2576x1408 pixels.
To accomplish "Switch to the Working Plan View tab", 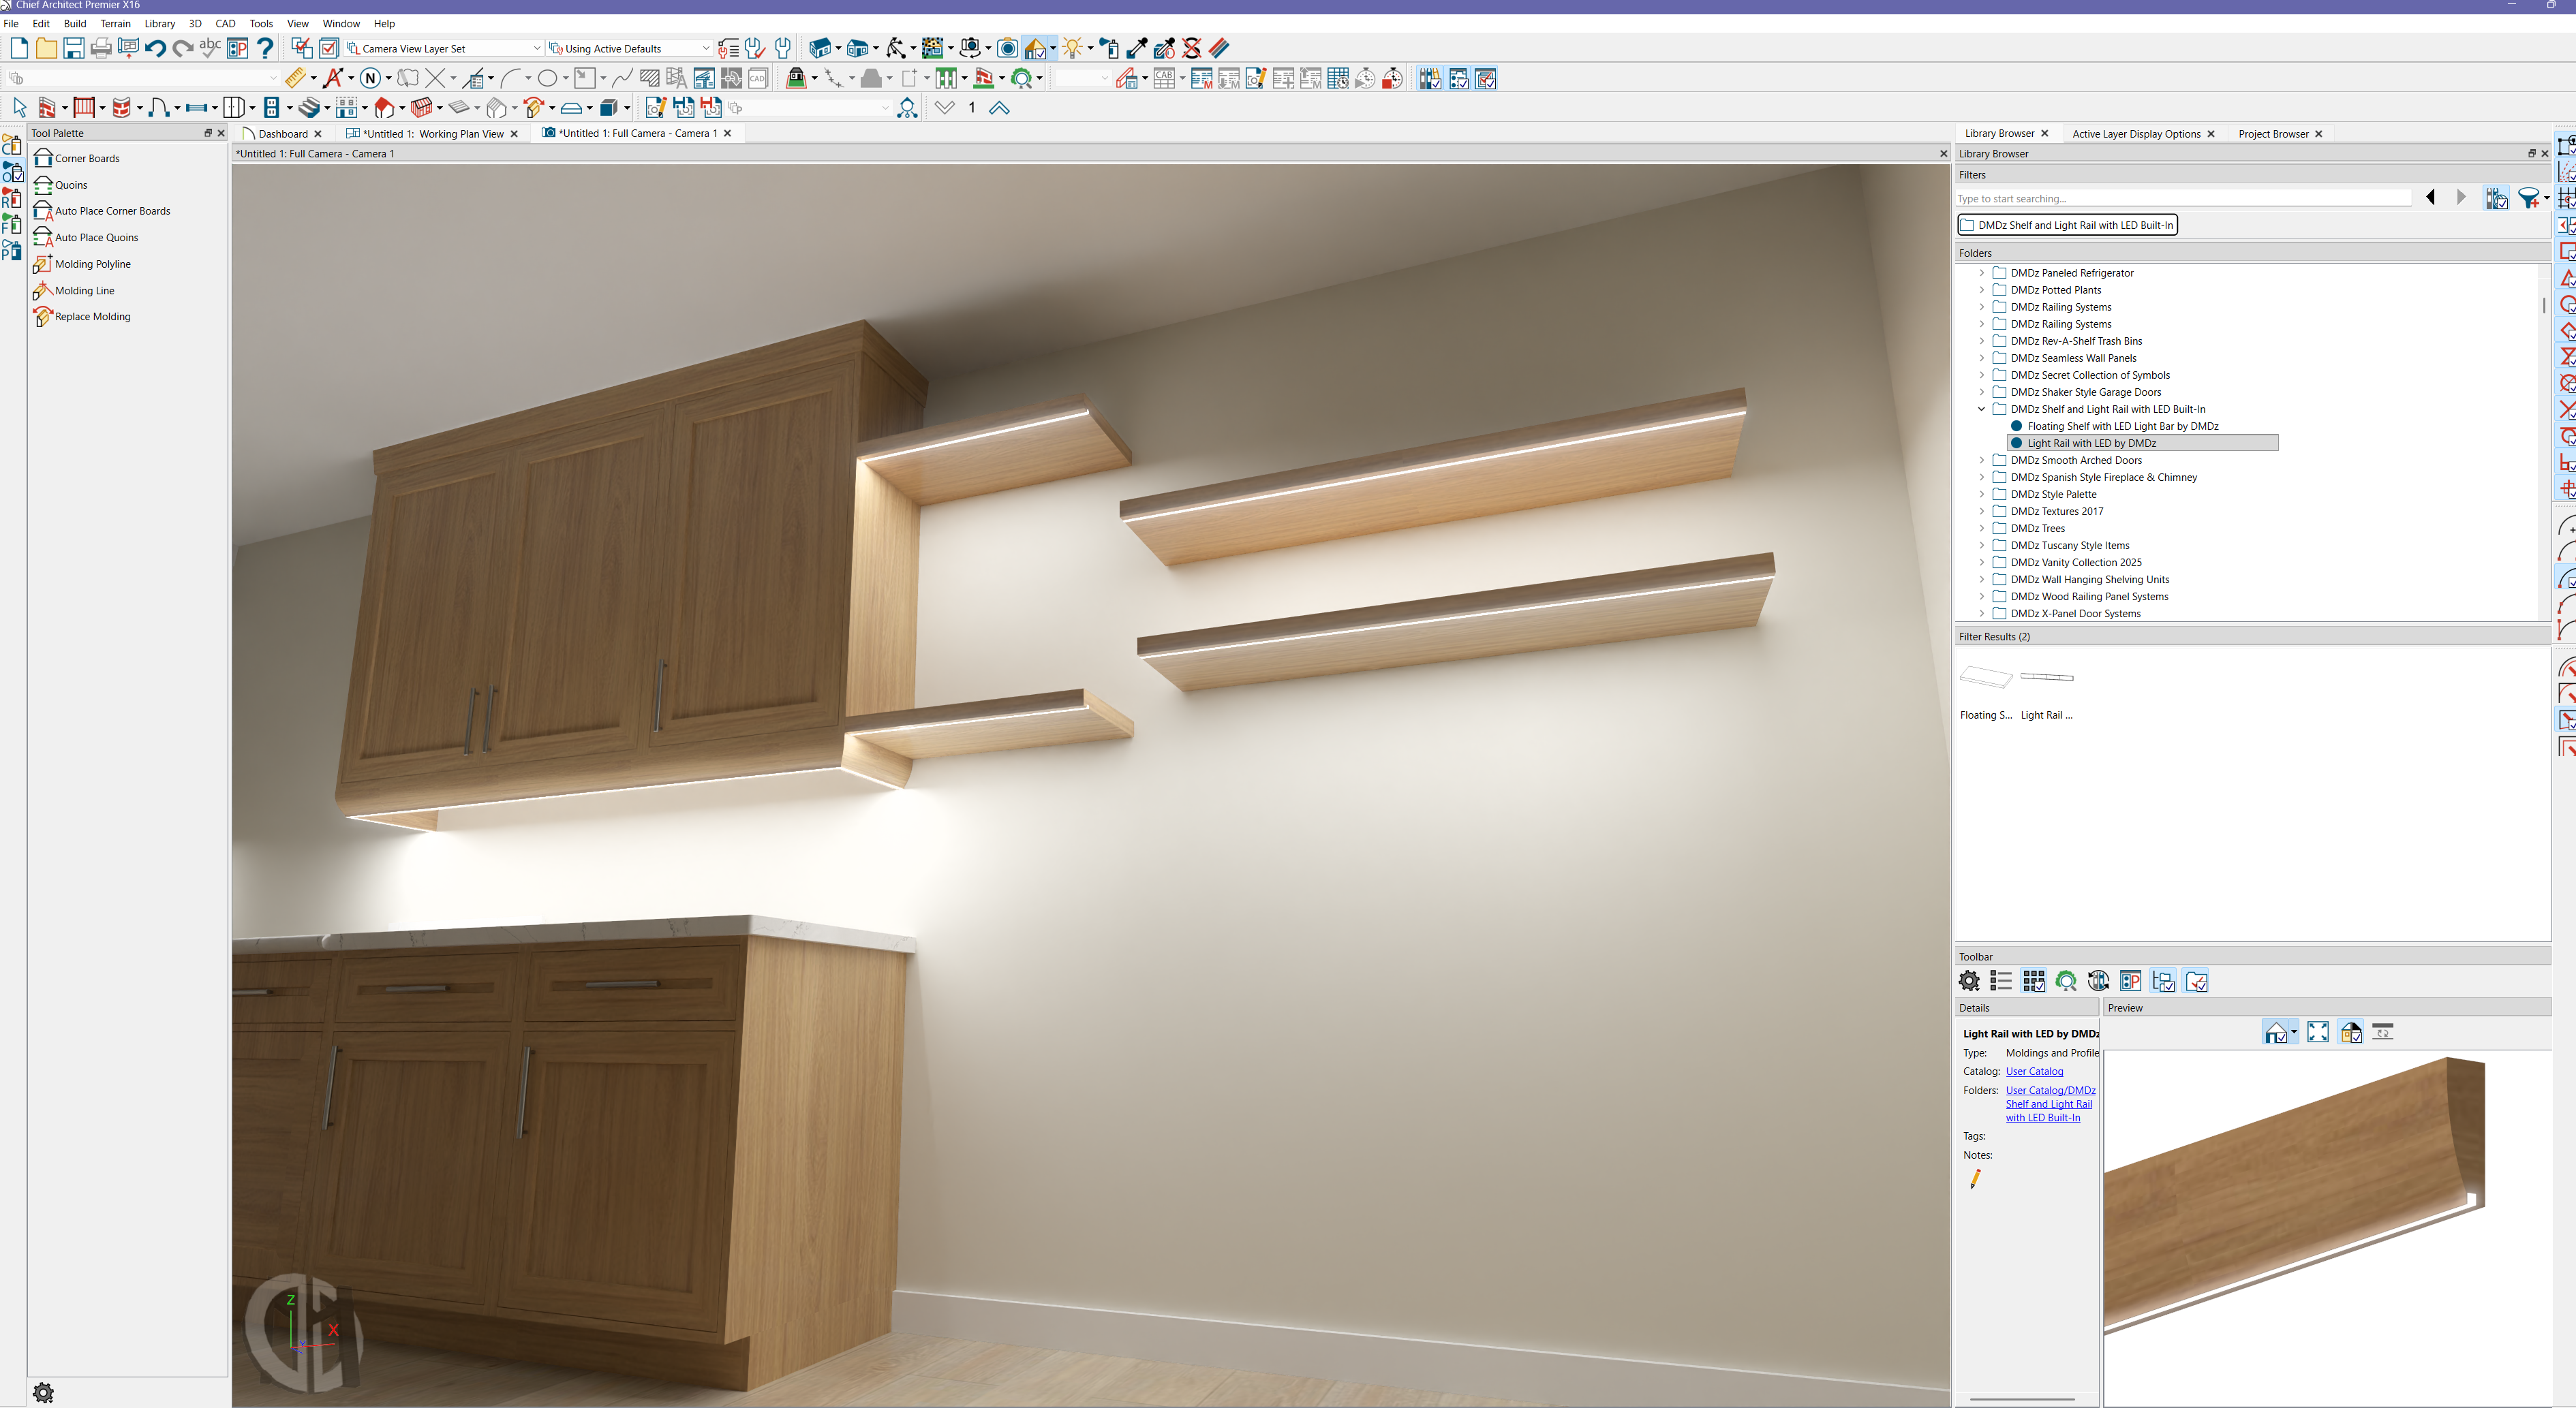I will 433,134.
